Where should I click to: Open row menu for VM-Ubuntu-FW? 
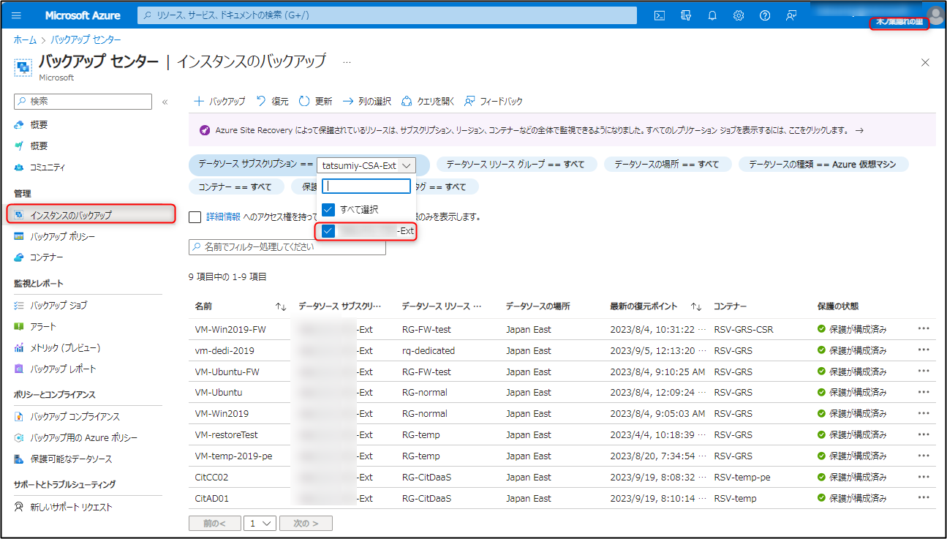(924, 371)
